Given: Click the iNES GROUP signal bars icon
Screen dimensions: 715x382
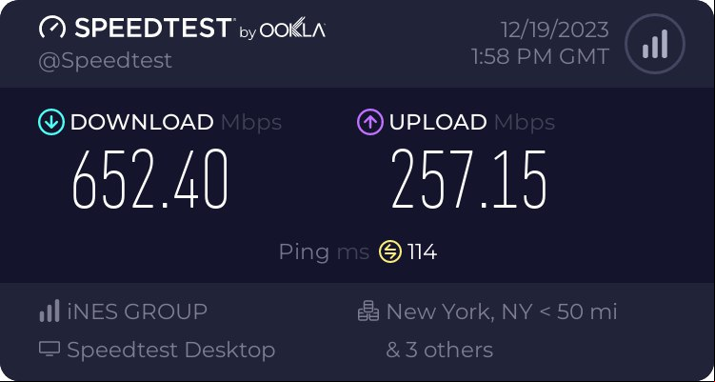Looking at the screenshot, I should [x=50, y=311].
